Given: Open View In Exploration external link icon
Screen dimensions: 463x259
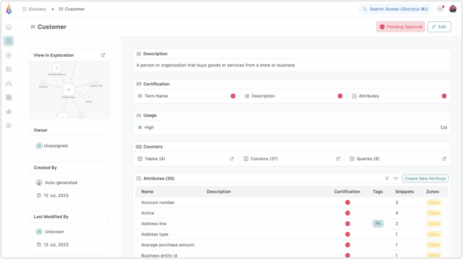Looking at the screenshot, I should [103, 55].
